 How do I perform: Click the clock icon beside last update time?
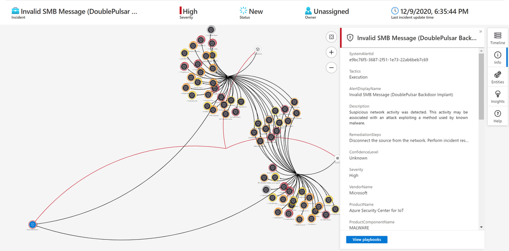395,11
